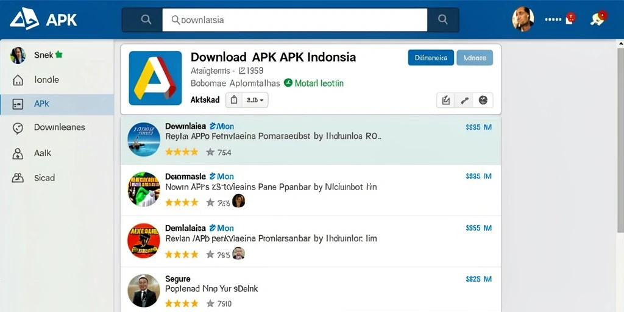Click the location pin icon beside Downleanes

(18, 128)
